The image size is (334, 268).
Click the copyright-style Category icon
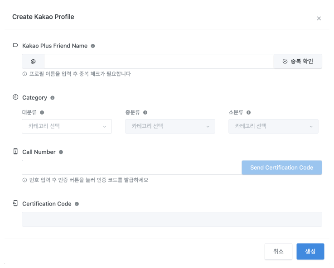coord(15,97)
